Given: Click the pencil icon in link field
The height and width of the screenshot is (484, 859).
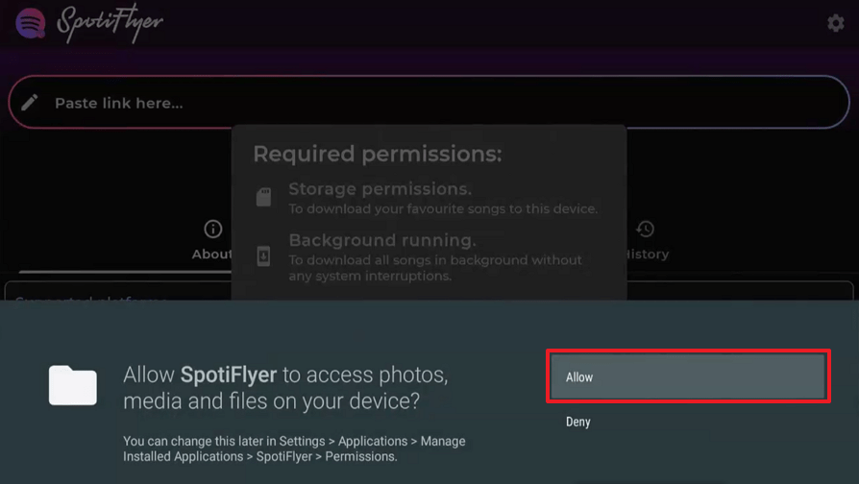Looking at the screenshot, I should tap(30, 103).
